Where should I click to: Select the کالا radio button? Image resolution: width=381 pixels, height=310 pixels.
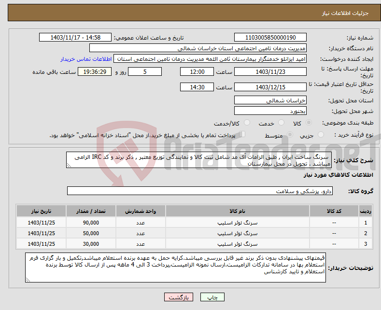pyautogui.click(x=309, y=123)
